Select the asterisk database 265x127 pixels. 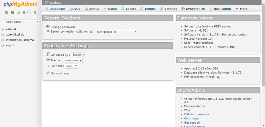11,29
